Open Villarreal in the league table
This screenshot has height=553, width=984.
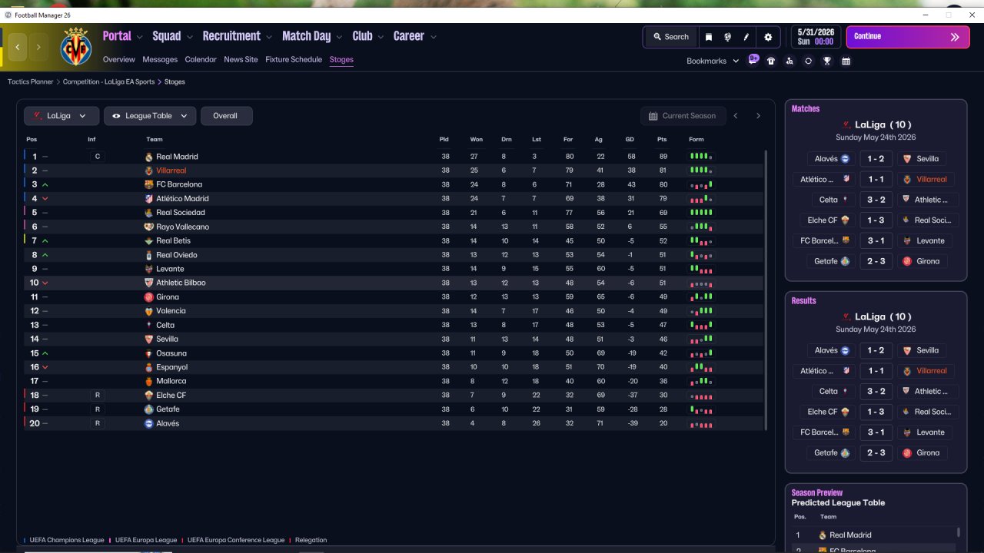tap(171, 171)
